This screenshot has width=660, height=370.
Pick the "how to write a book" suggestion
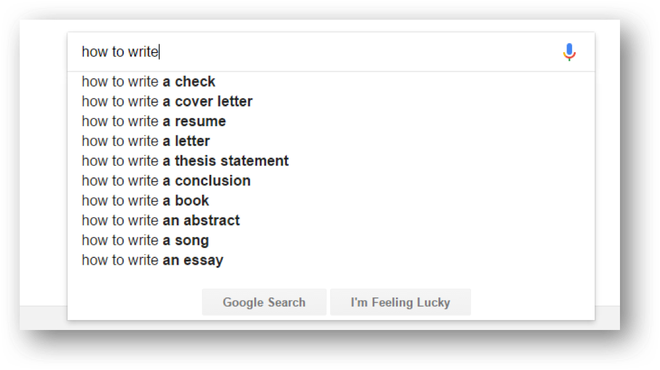pos(145,201)
